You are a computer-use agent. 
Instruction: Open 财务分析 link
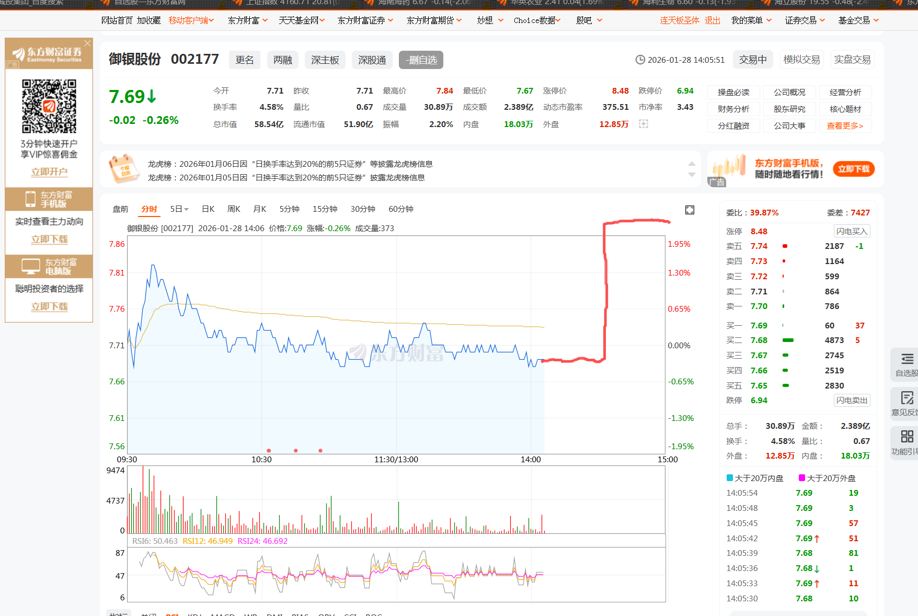pos(733,109)
